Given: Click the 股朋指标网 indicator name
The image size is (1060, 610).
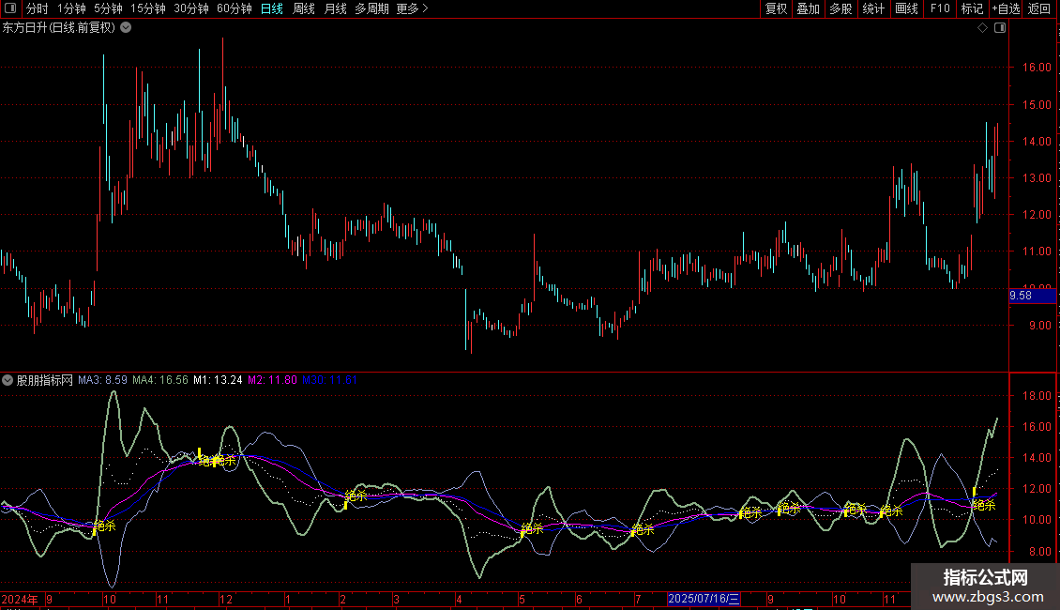Looking at the screenshot, I should point(45,380).
